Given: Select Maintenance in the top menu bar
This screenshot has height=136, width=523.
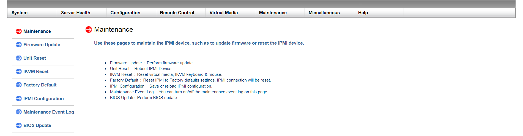Looking at the screenshot, I should 273,13.
